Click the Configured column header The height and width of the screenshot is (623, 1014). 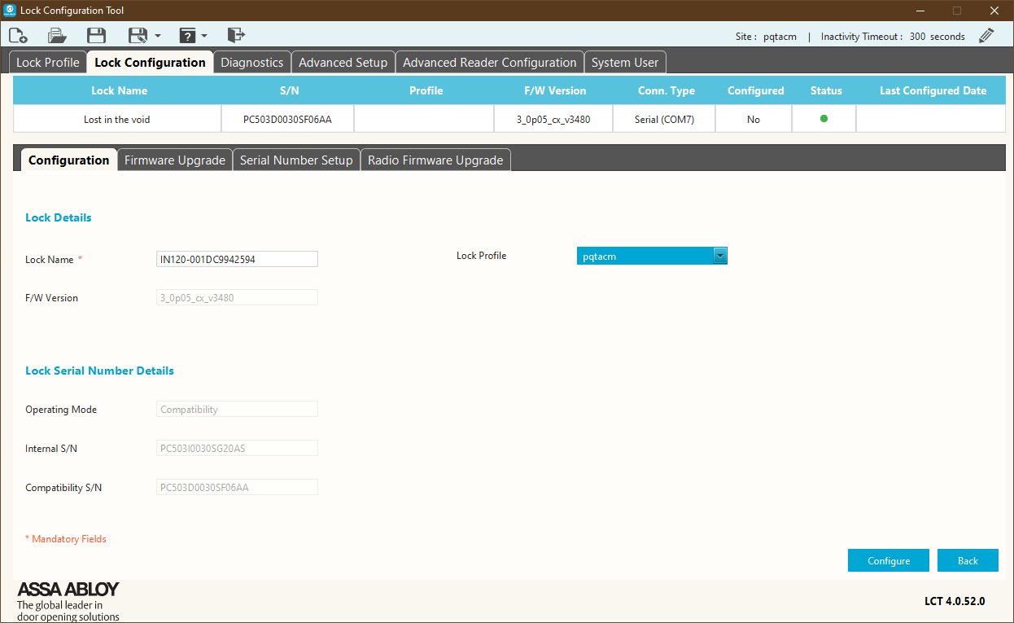[755, 90]
